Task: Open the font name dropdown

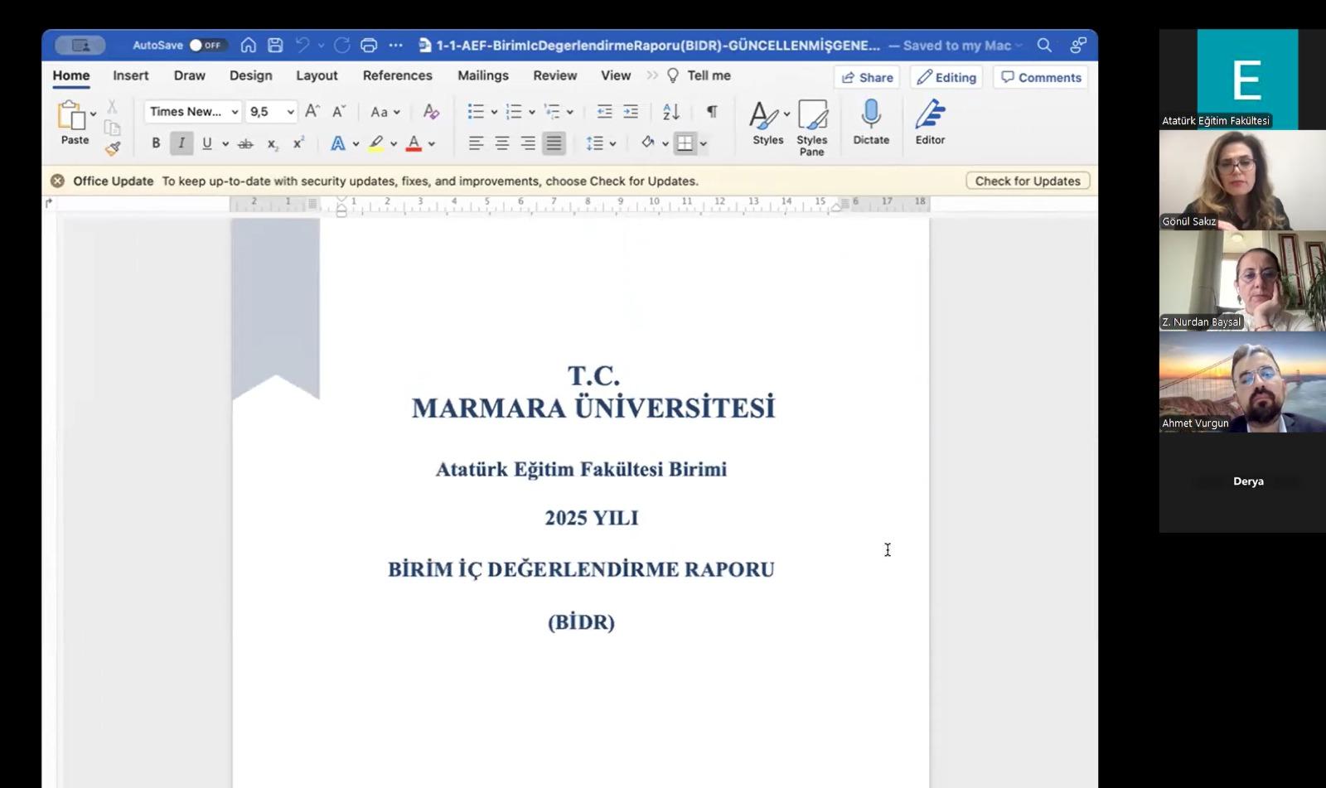Action: 235,112
